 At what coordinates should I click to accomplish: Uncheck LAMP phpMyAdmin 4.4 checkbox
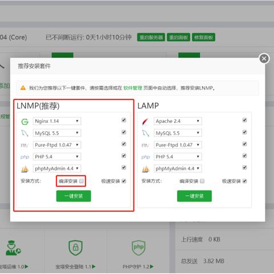244,167
